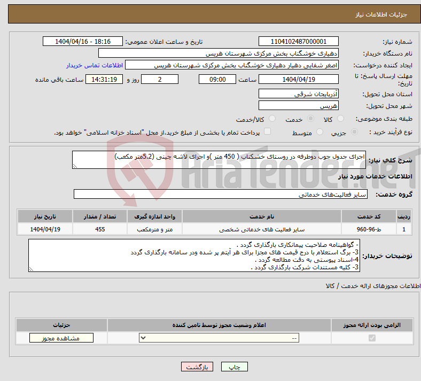
Task: Click the متر و مترمکعب unit cell
Action: tap(154, 229)
